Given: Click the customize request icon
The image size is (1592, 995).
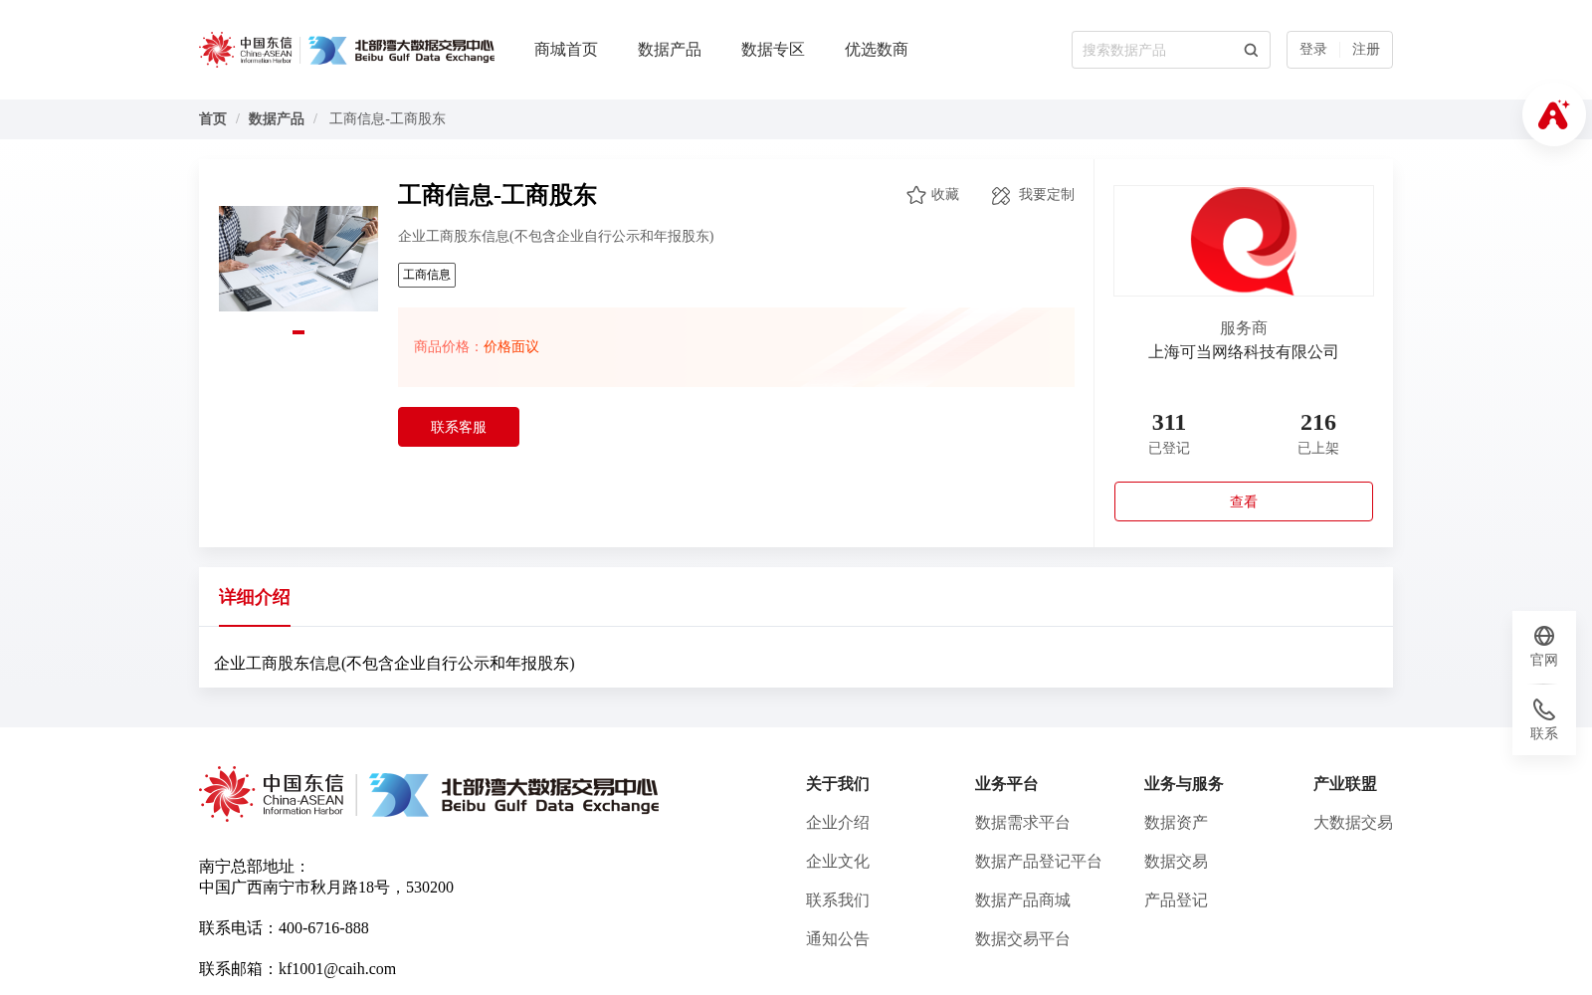Looking at the screenshot, I should 1001,196.
